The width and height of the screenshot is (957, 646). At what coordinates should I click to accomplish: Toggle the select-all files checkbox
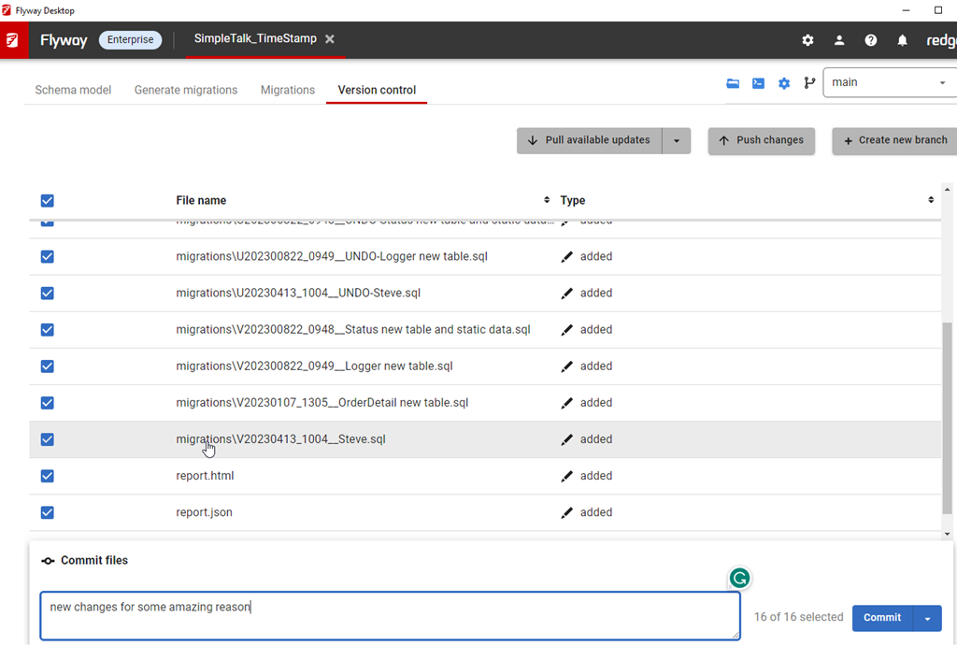48,200
